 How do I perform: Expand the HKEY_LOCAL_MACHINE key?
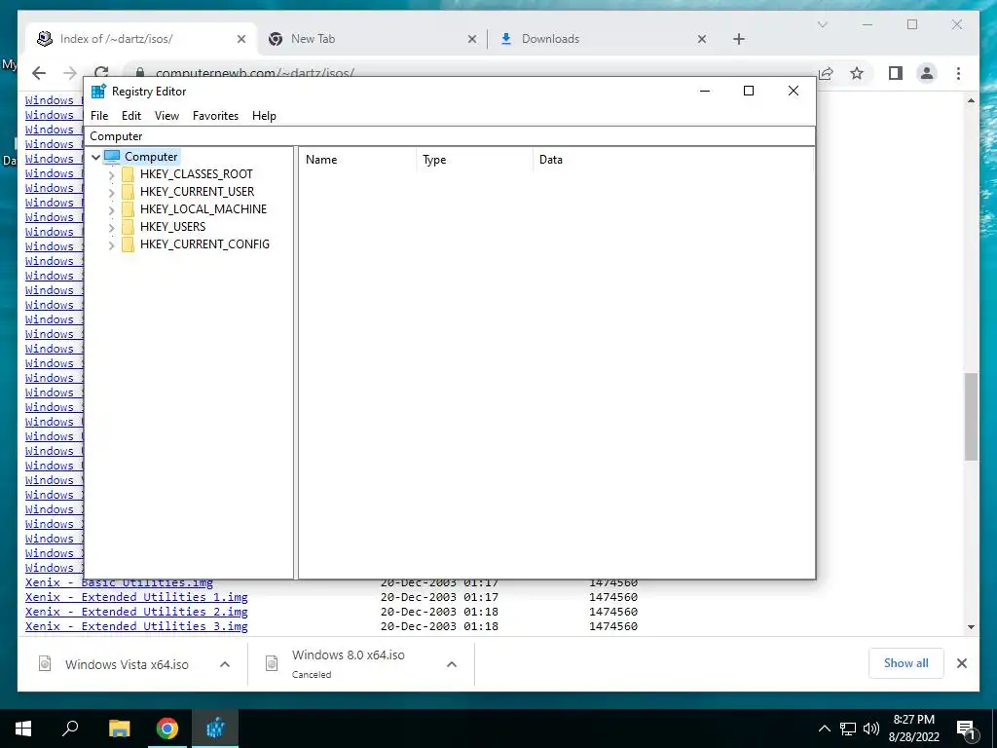click(x=111, y=209)
